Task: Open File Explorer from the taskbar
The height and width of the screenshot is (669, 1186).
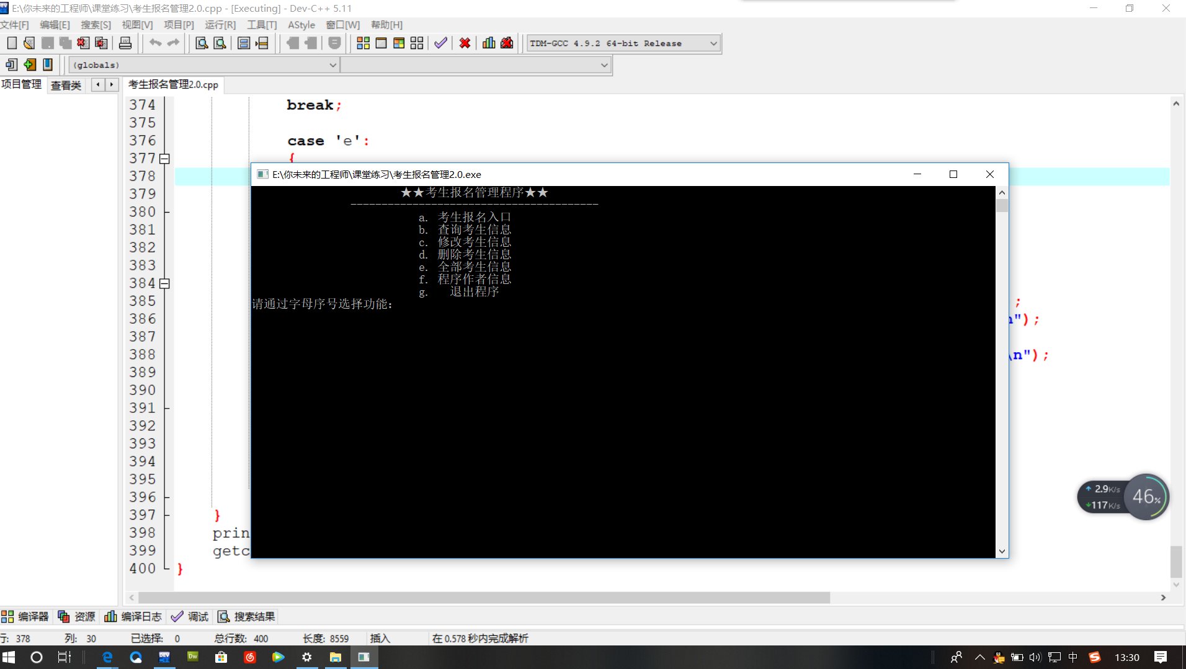Action: (x=336, y=657)
